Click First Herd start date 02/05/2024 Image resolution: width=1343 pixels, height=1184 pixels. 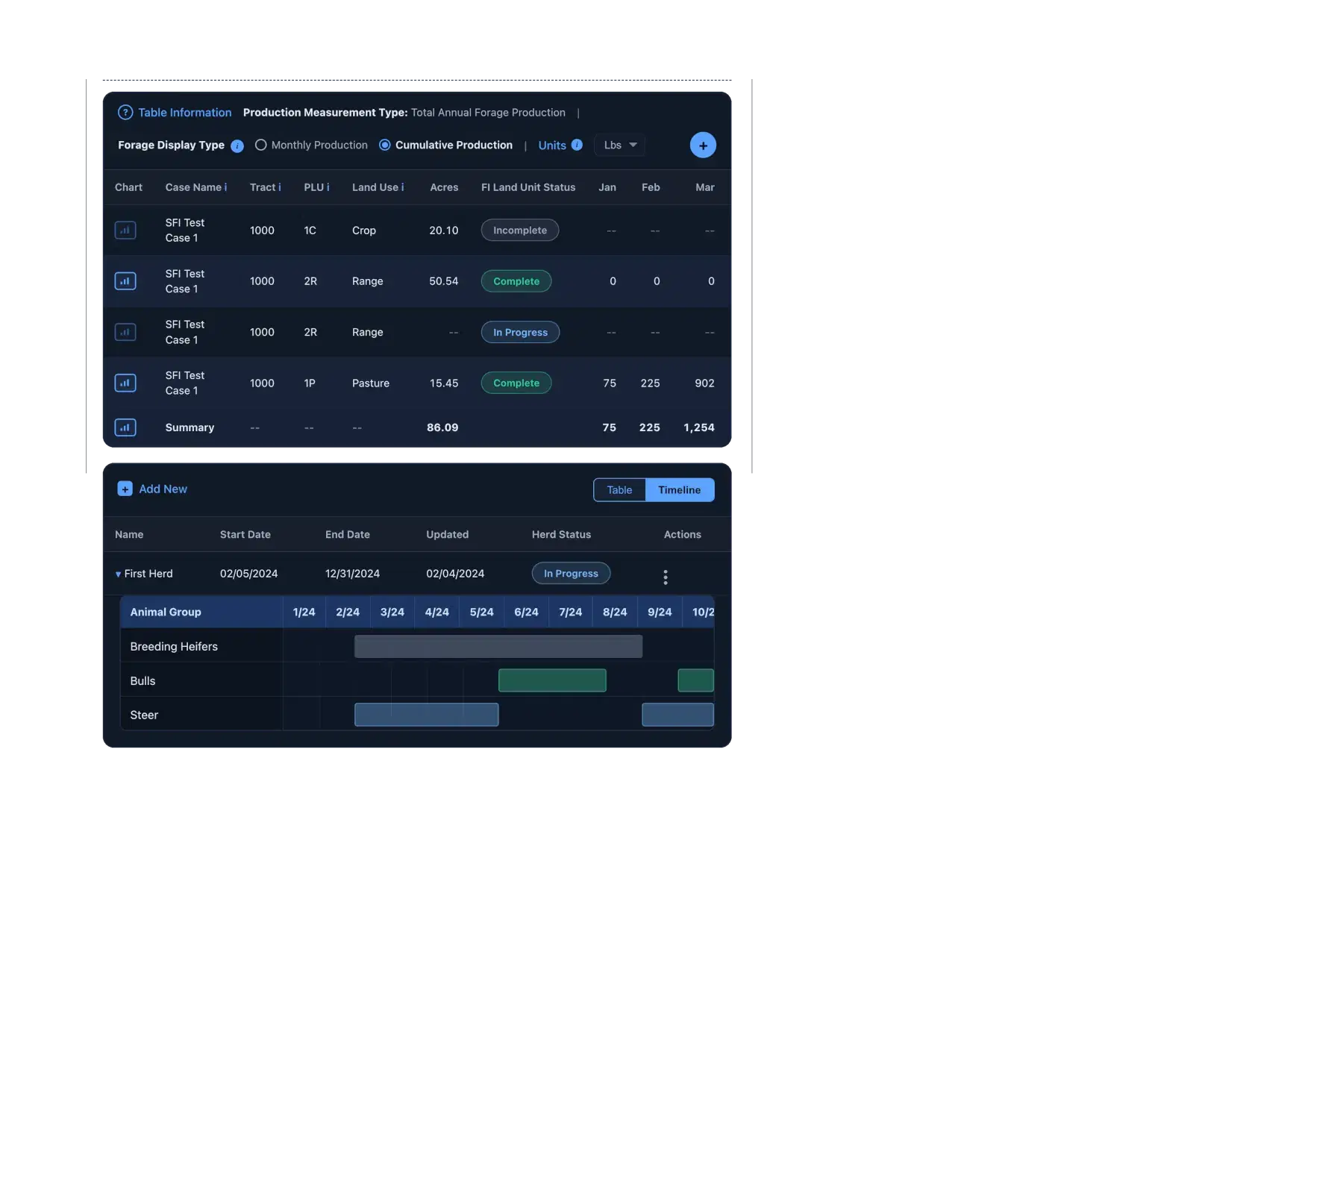[248, 573]
